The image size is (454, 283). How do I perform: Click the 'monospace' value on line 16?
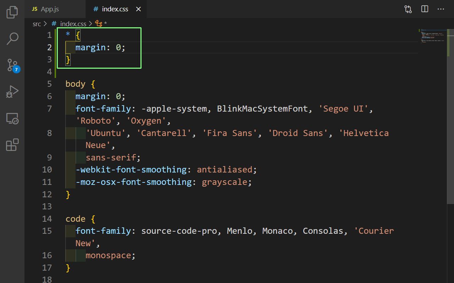coord(108,255)
